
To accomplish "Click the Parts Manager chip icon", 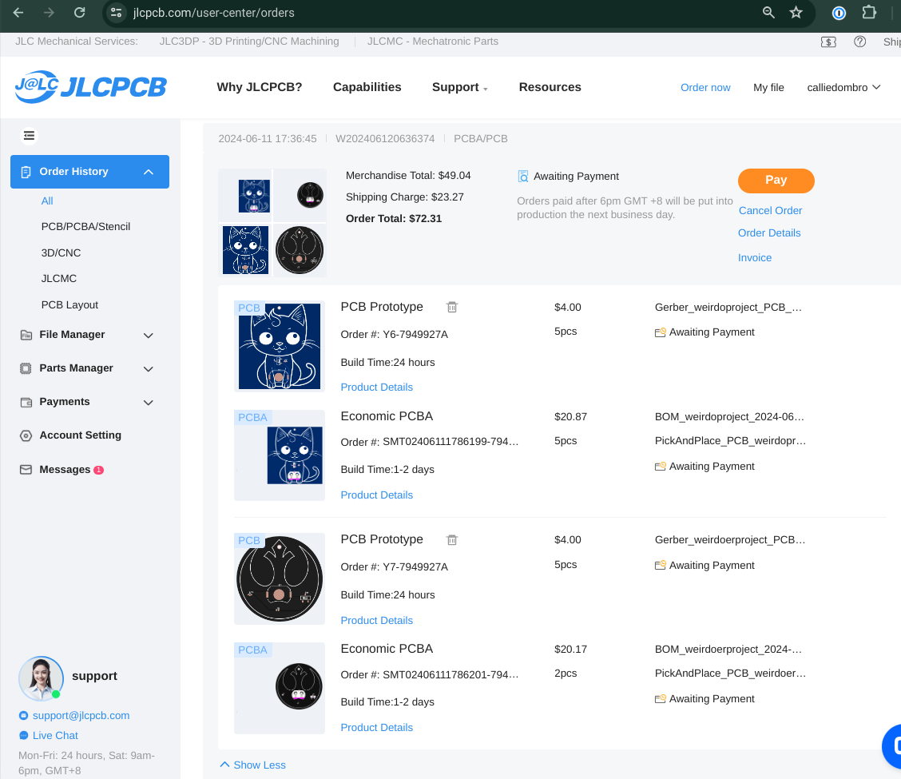I will (26, 368).
